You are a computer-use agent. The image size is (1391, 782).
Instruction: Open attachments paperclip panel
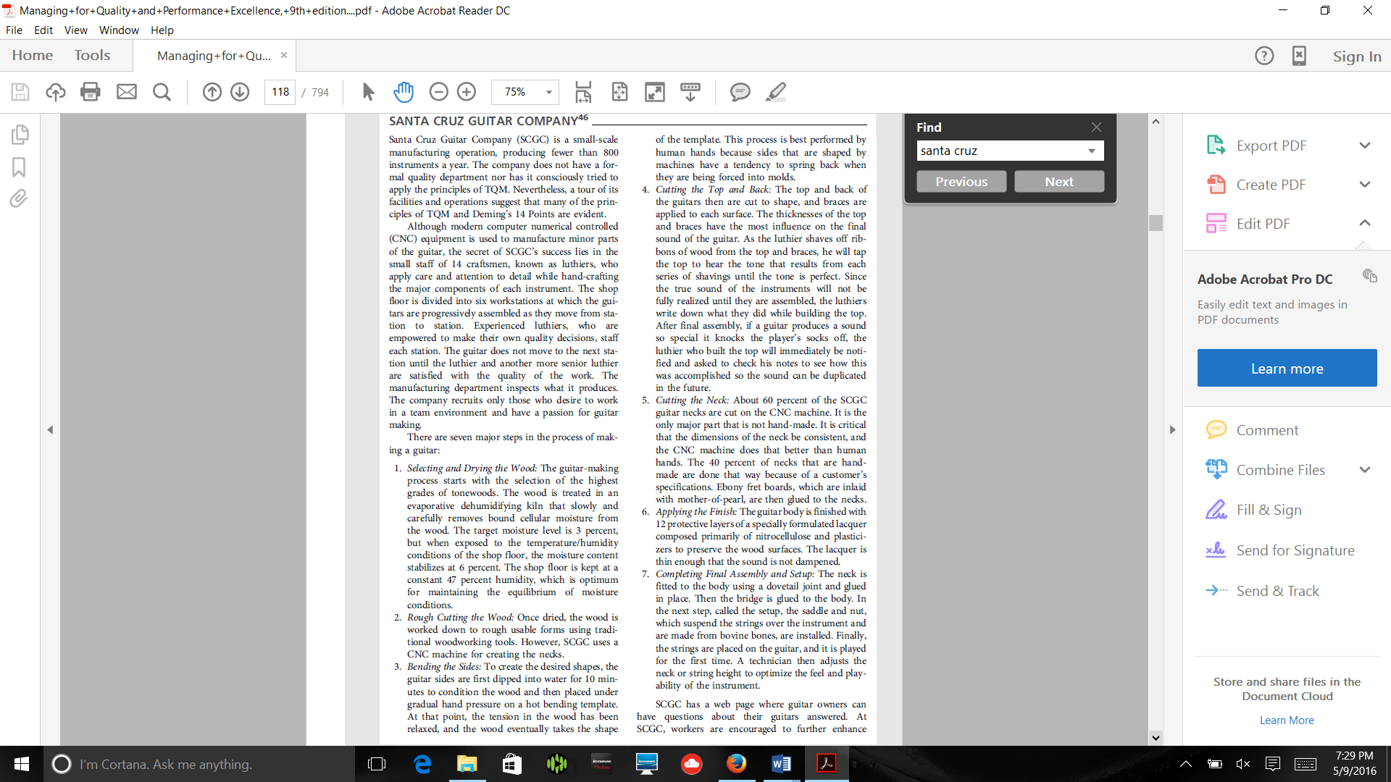(x=19, y=198)
